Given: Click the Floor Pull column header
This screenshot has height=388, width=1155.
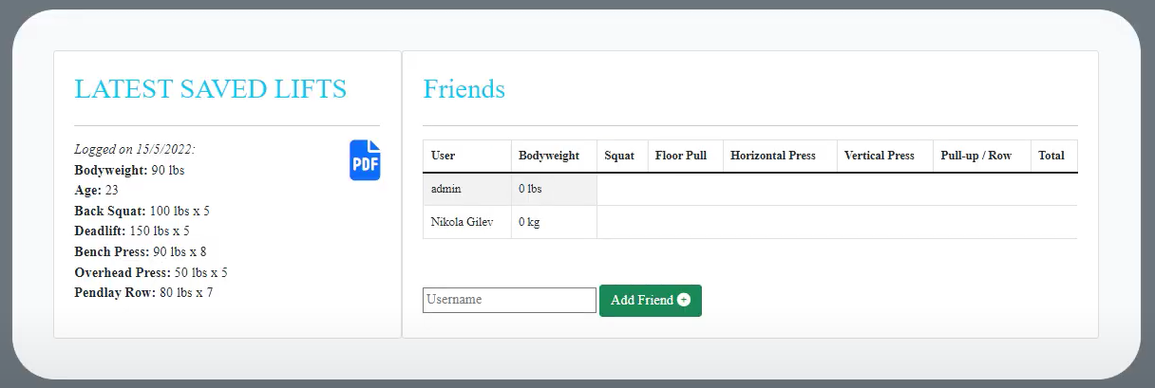Looking at the screenshot, I should pyautogui.click(x=685, y=156).
